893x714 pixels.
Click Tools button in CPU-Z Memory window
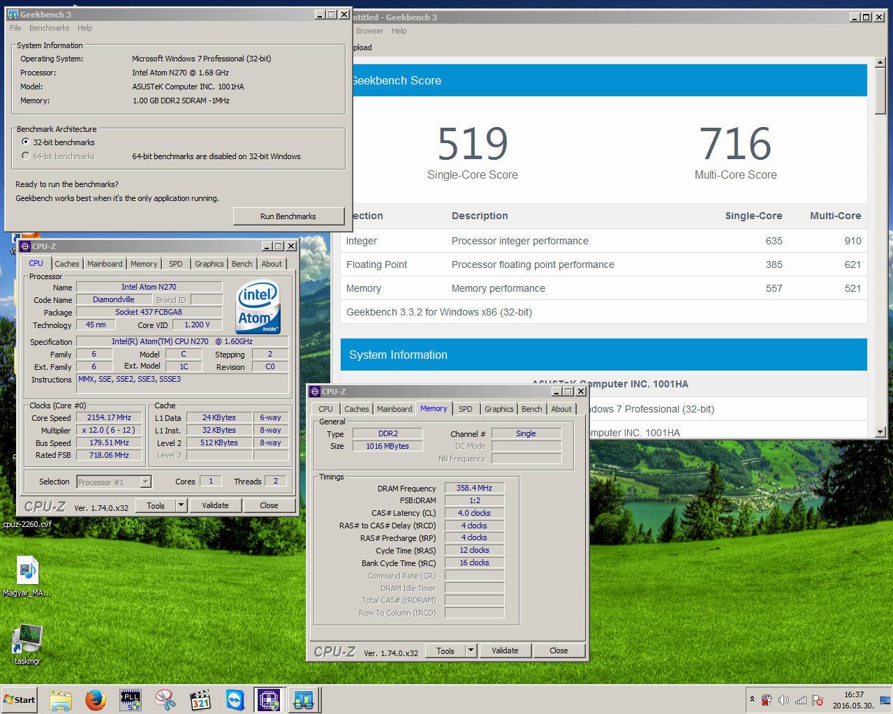coord(445,650)
